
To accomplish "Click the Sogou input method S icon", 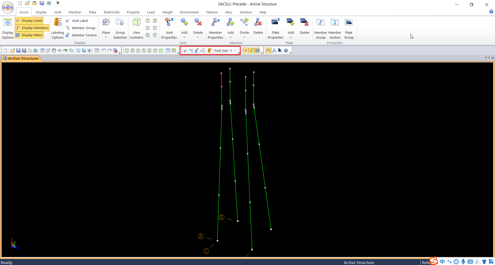I will tap(434, 261).
